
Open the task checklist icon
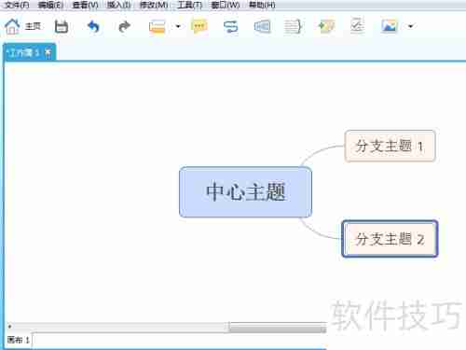coord(357,26)
